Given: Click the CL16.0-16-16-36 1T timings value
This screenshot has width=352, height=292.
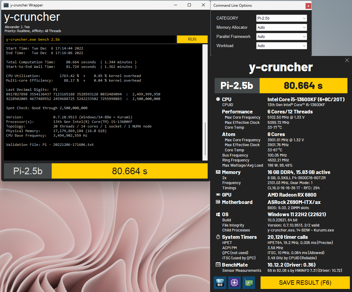Looking at the screenshot, I should [x=293, y=188].
